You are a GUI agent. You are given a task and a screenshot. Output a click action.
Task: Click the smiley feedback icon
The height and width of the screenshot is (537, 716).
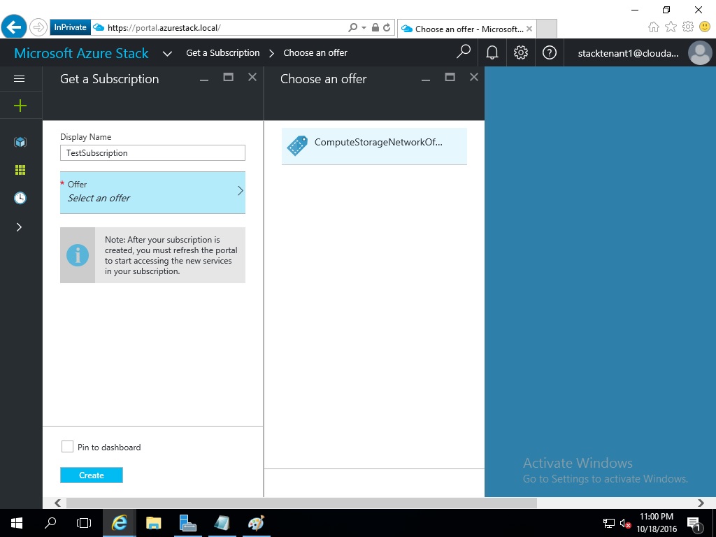pos(705,27)
